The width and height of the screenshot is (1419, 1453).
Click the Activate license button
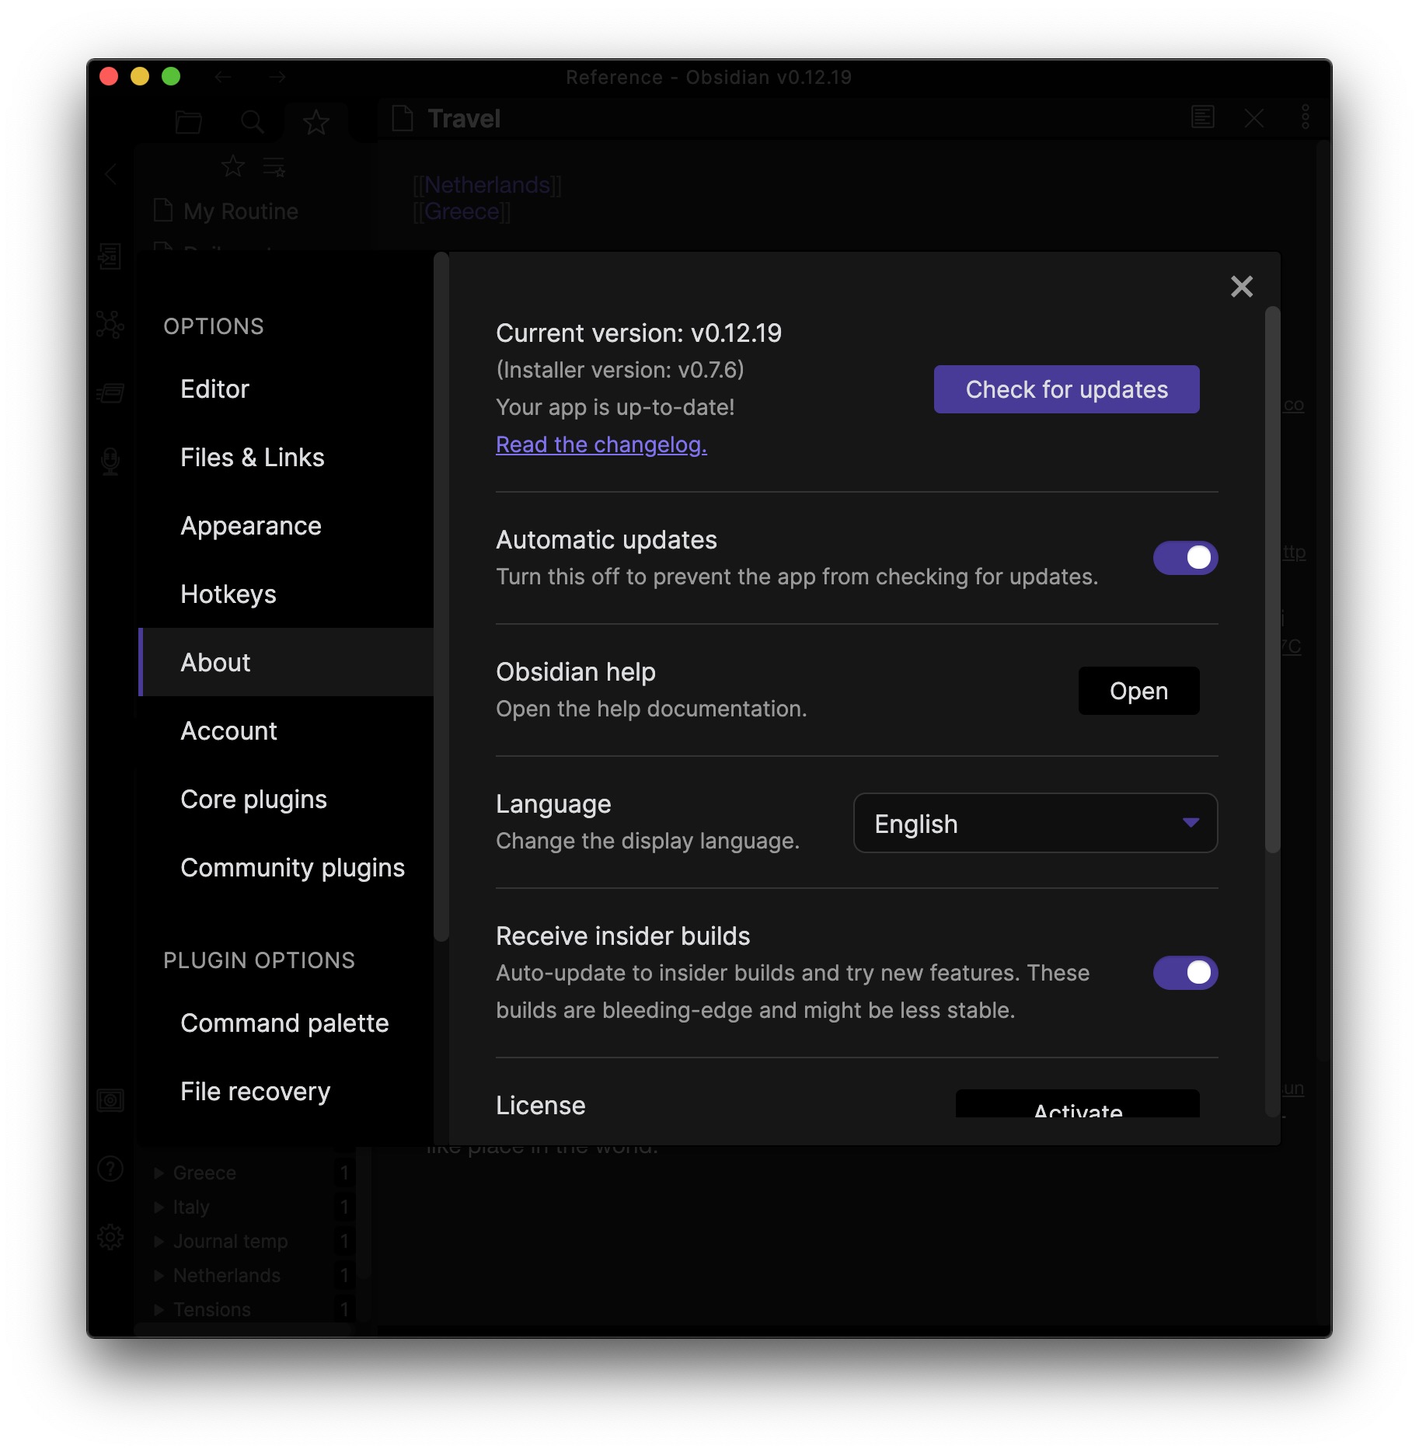(1077, 1104)
